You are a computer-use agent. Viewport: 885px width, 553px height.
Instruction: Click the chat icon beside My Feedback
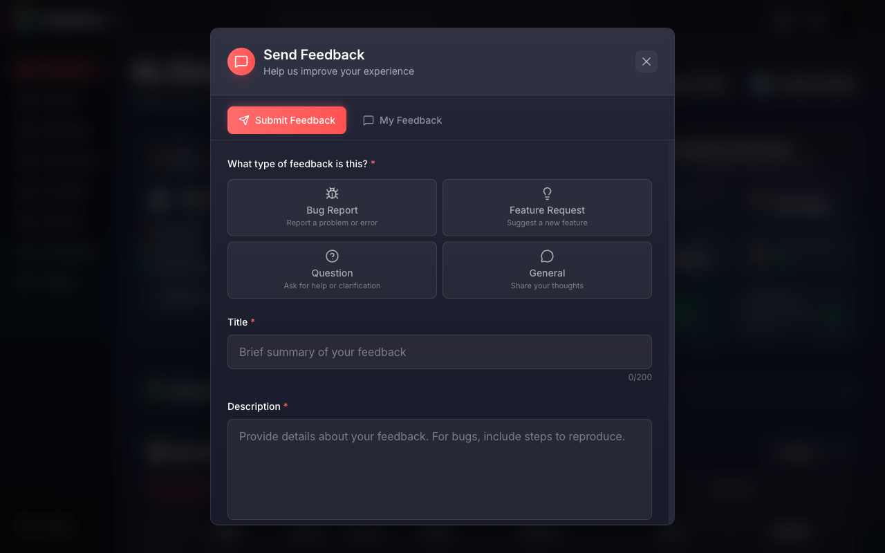point(369,120)
